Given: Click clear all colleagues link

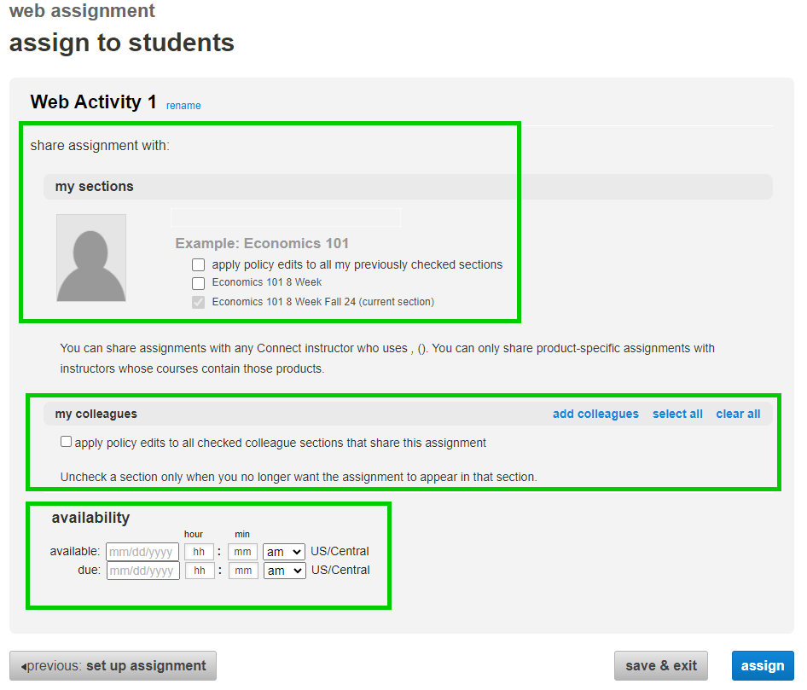Looking at the screenshot, I should [x=738, y=414].
